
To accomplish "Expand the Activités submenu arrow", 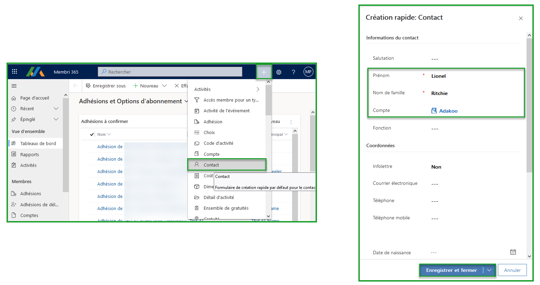I will 258,89.
